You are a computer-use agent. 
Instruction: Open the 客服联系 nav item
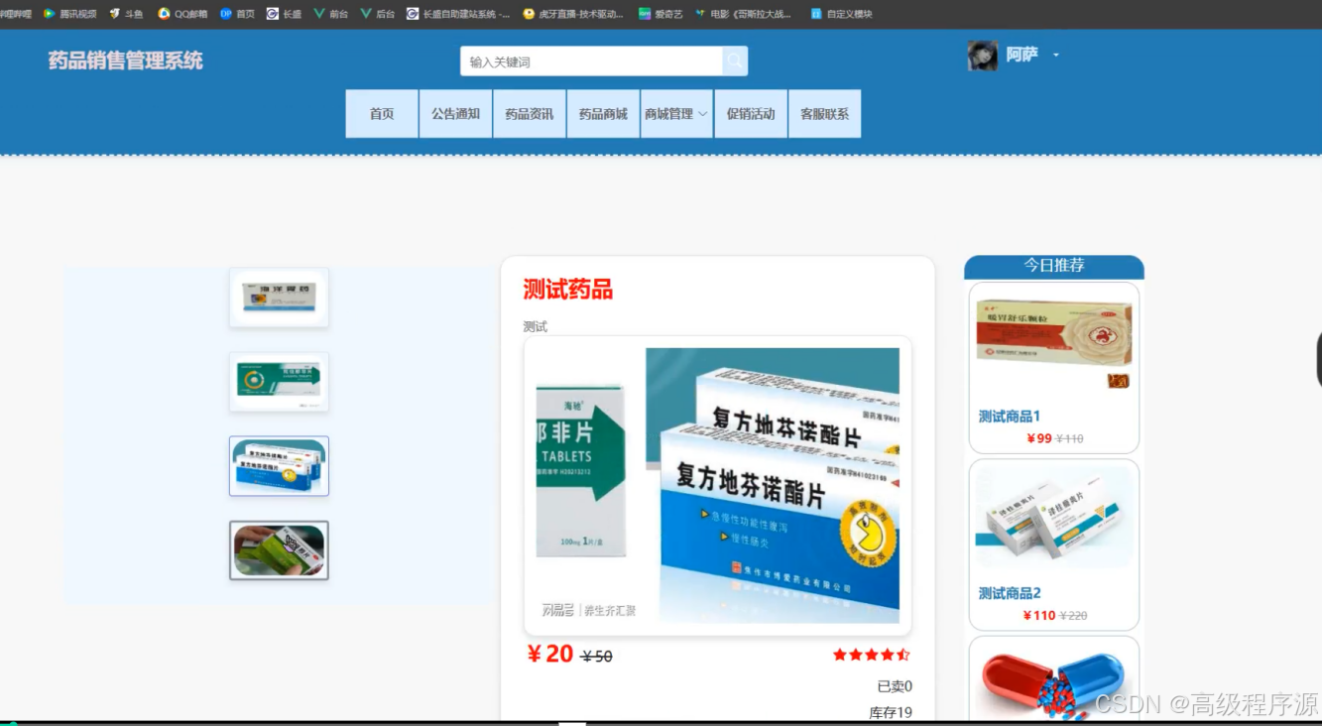[824, 114]
